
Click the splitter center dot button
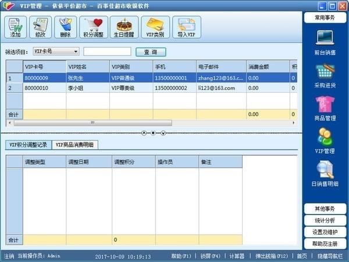153,133
